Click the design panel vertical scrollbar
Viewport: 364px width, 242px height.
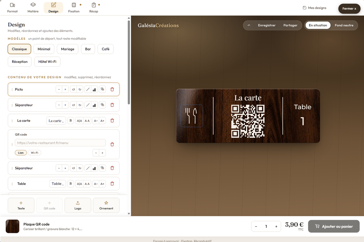(129, 62)
